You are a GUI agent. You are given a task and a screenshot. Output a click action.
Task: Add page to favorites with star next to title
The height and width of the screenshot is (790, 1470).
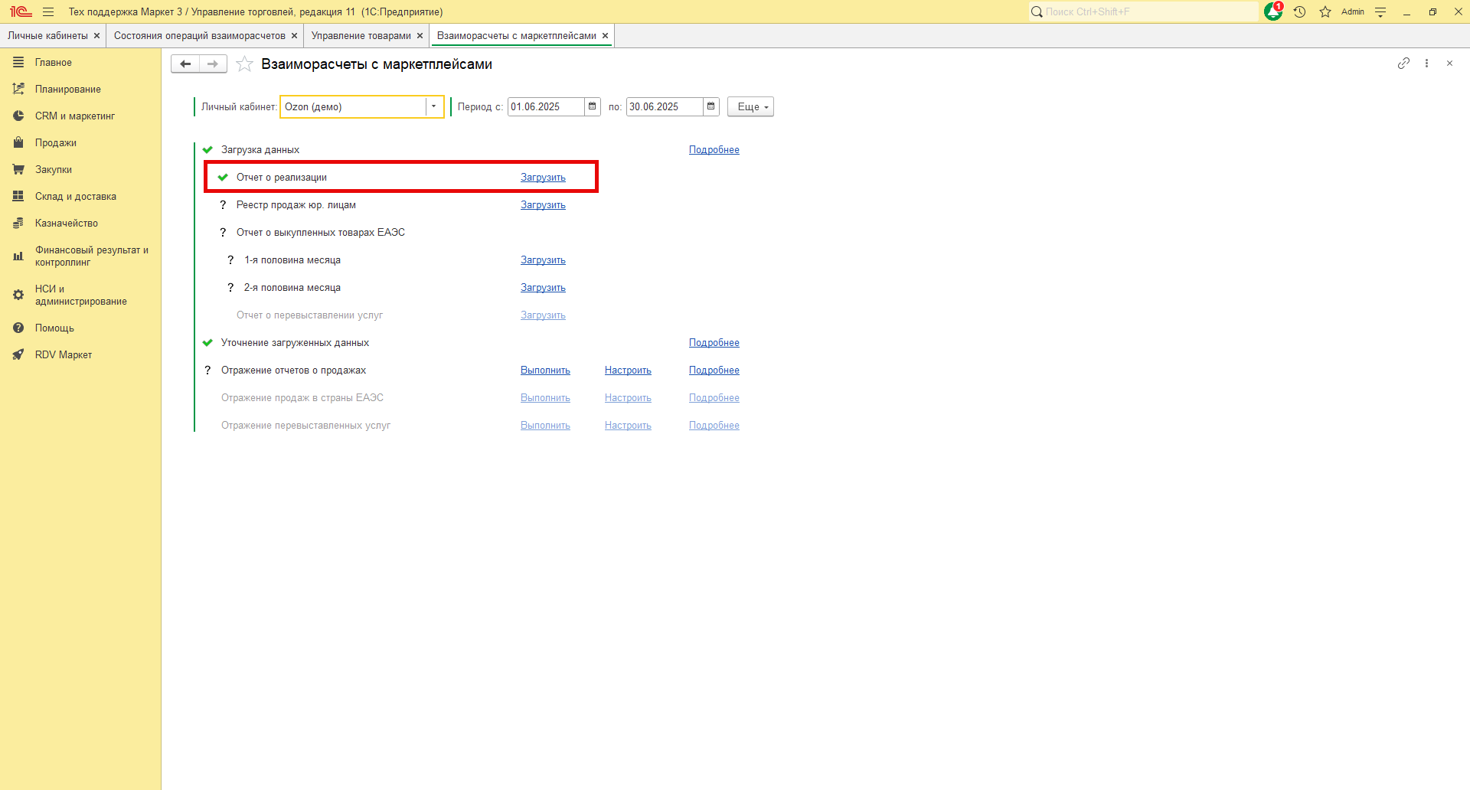pos(244,64)
